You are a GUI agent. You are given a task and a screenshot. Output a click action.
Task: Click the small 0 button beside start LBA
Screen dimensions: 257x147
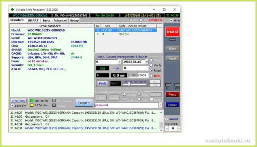120,62
